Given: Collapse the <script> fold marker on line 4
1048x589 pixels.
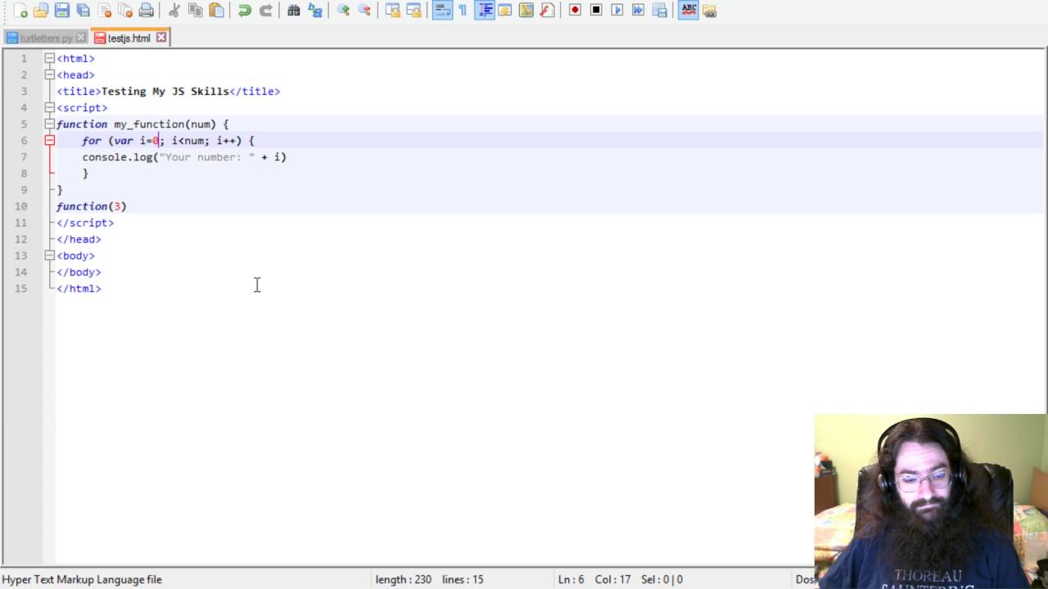Looking at the screenshot, I should point(49,107).
